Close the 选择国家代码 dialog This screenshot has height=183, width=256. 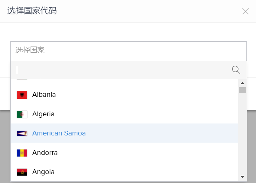coord(245,11)
